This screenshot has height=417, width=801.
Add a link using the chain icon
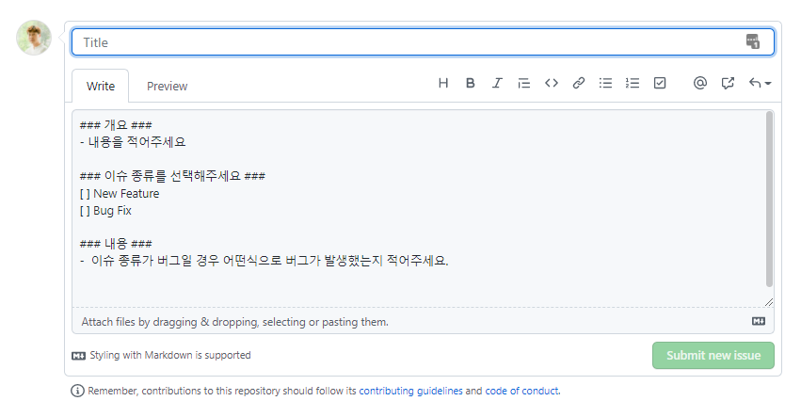pyautogui.click(x=579, y=83)
